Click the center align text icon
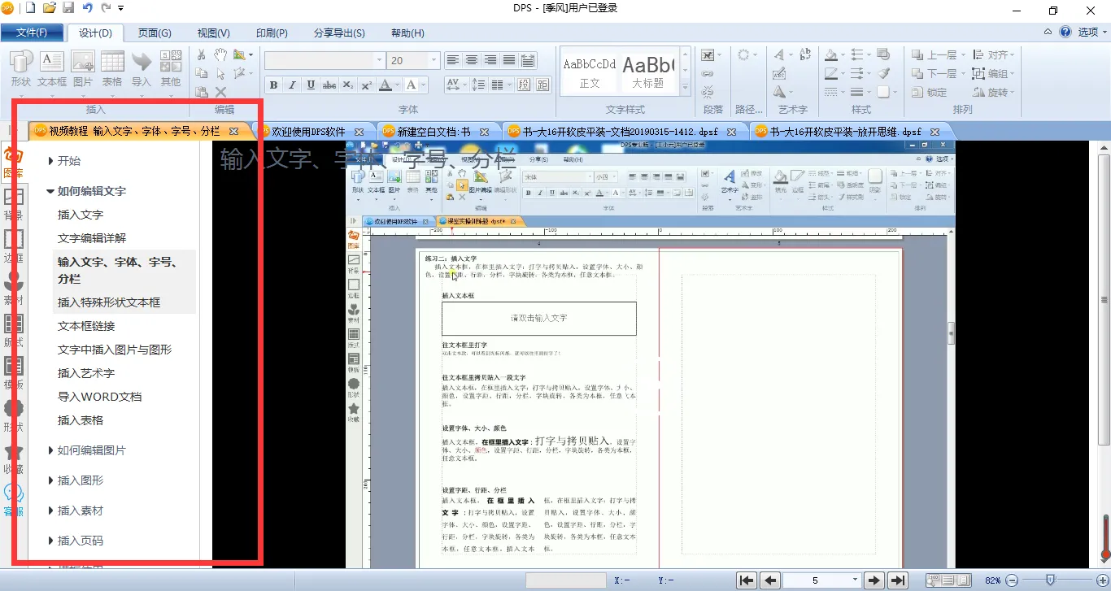 472,60
